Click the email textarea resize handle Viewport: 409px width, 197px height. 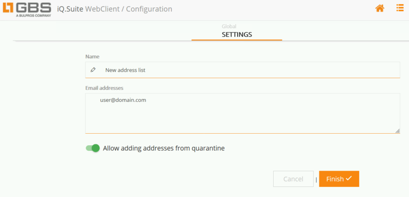[397, 131]
